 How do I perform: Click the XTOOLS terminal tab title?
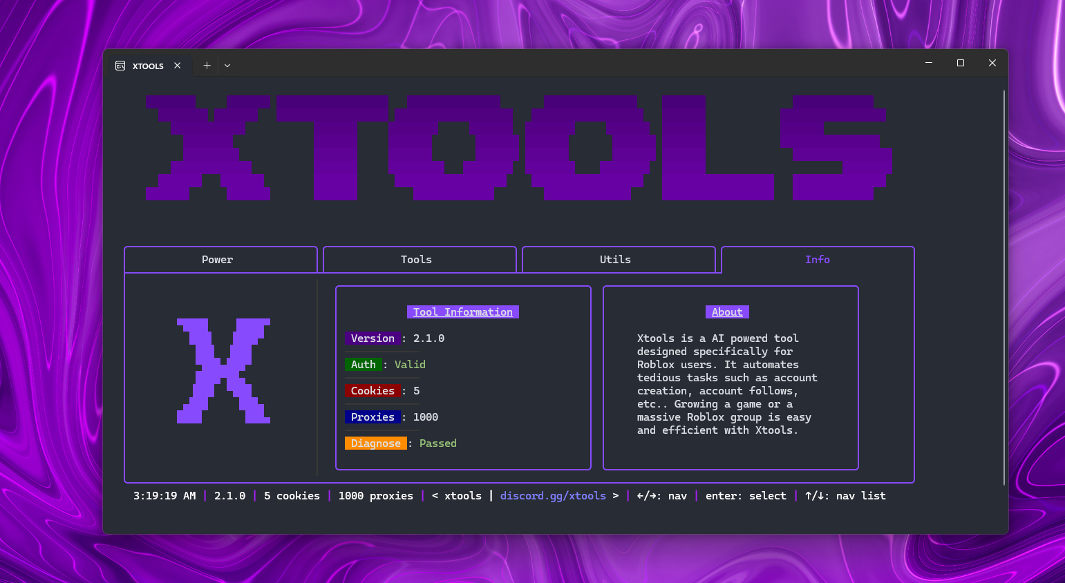[x=148, y=66]
